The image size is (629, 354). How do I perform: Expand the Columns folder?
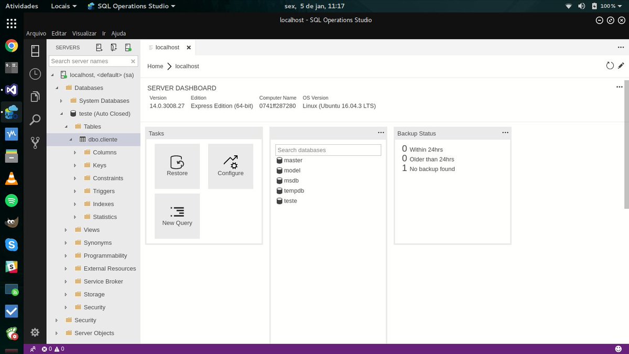75,153
